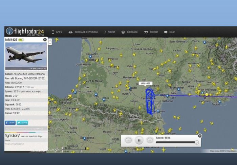Click the Squawk: 5032 row
The width and height of the screenshot is (237, 165).
click(26, 104)
